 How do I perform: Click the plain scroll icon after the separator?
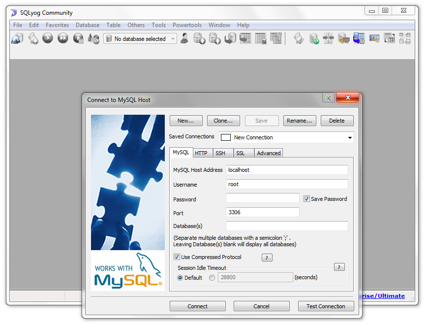299,38
